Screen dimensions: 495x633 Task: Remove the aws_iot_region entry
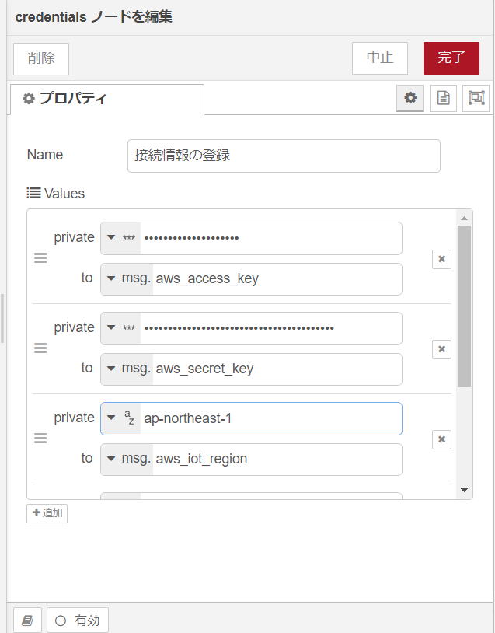[x=441, y=439]
